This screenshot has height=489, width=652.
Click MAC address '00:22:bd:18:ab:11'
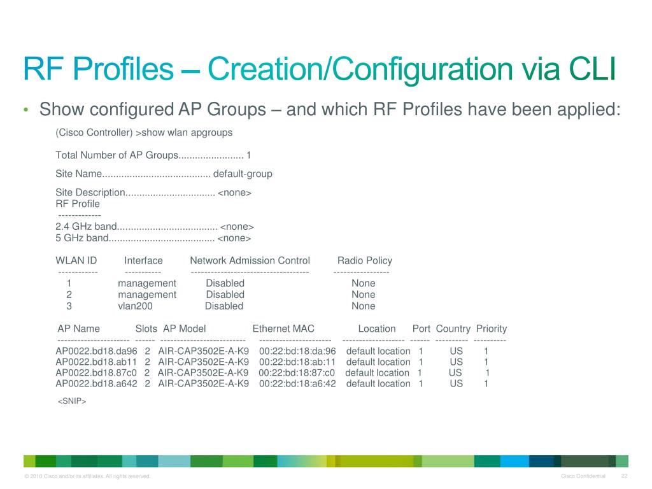click(297, 362)
